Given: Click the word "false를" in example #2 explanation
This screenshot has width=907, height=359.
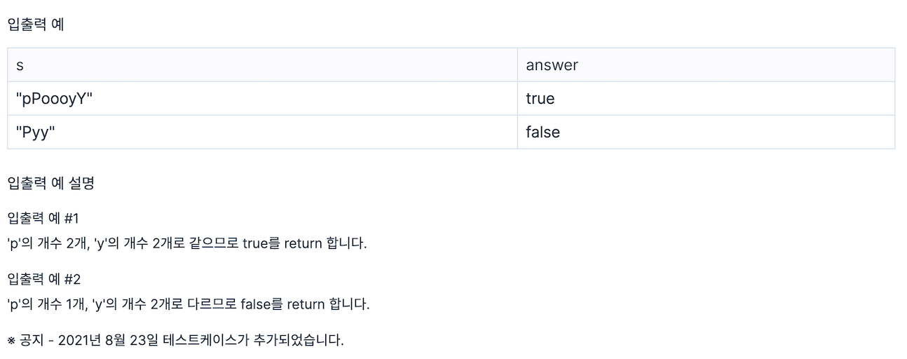Looking at the screenshot, I should [x=261, y=304].
